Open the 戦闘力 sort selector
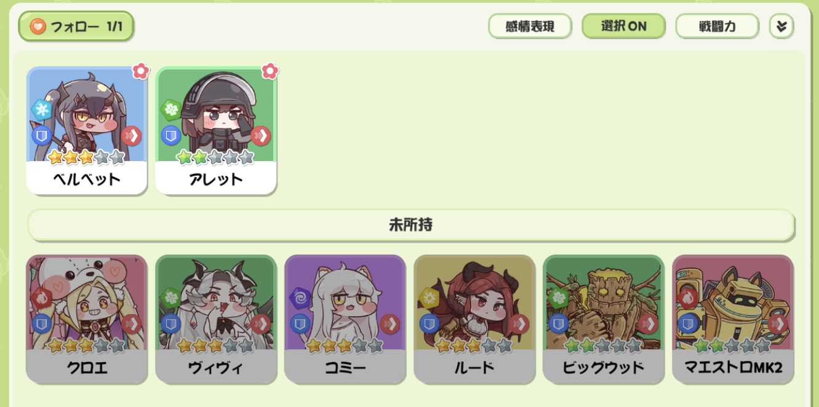This screenshot has height=407, width=819. [x=717, y=26]
